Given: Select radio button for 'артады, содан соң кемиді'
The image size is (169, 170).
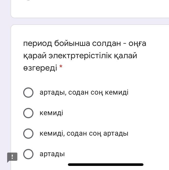Looking at the screenshot, I should (28, 93).
